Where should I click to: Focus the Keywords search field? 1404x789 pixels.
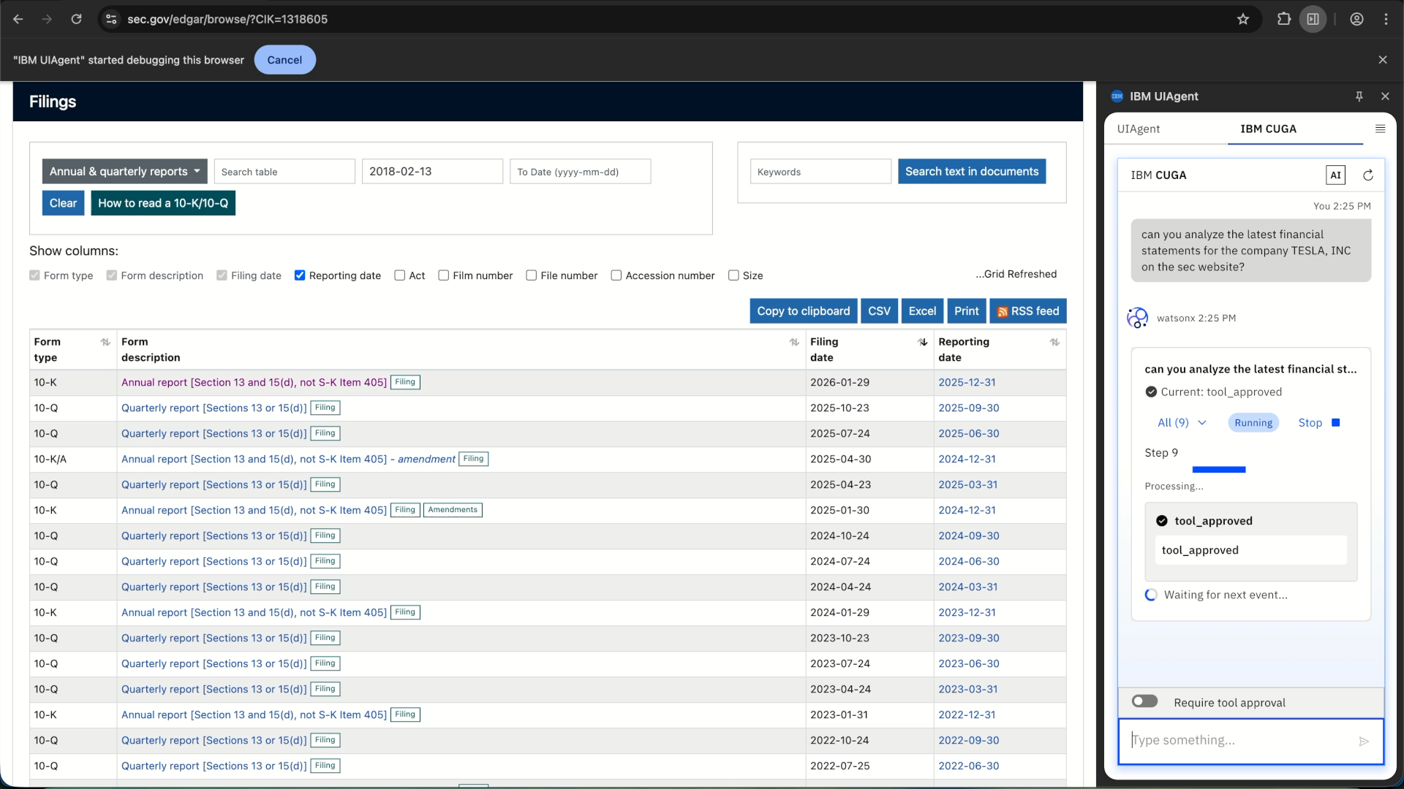820,172
